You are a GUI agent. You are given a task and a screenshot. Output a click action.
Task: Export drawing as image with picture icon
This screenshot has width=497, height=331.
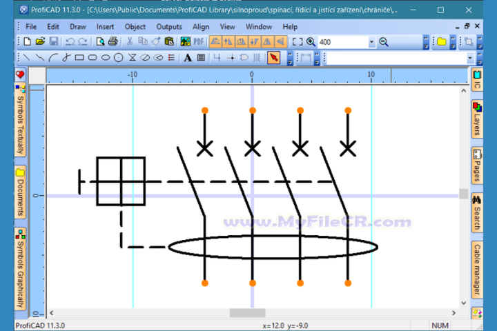[186, 41]
